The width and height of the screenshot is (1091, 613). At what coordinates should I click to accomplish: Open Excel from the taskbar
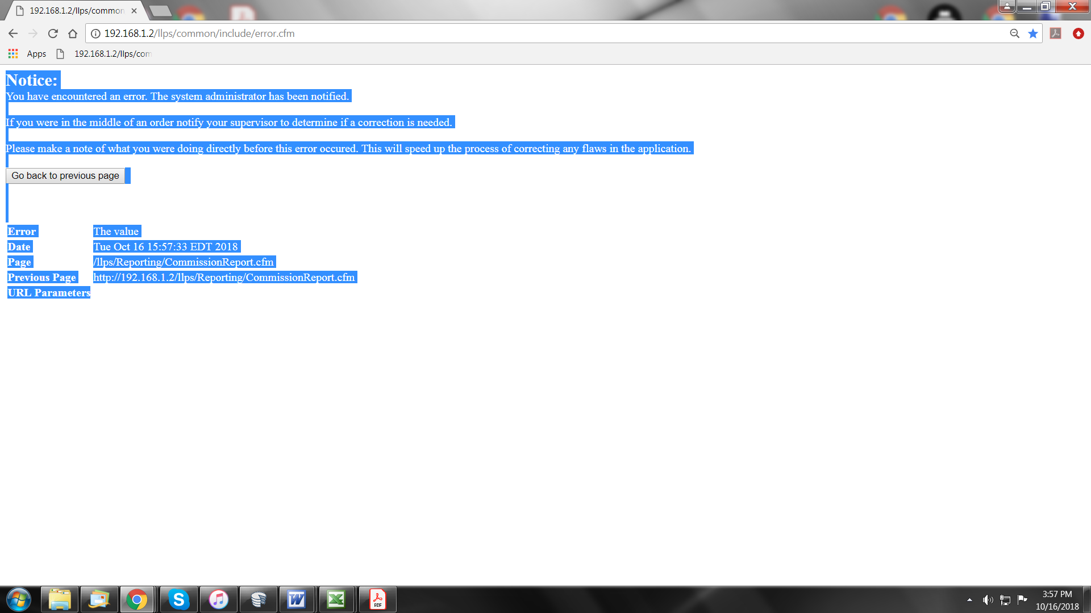pos(336,599)
